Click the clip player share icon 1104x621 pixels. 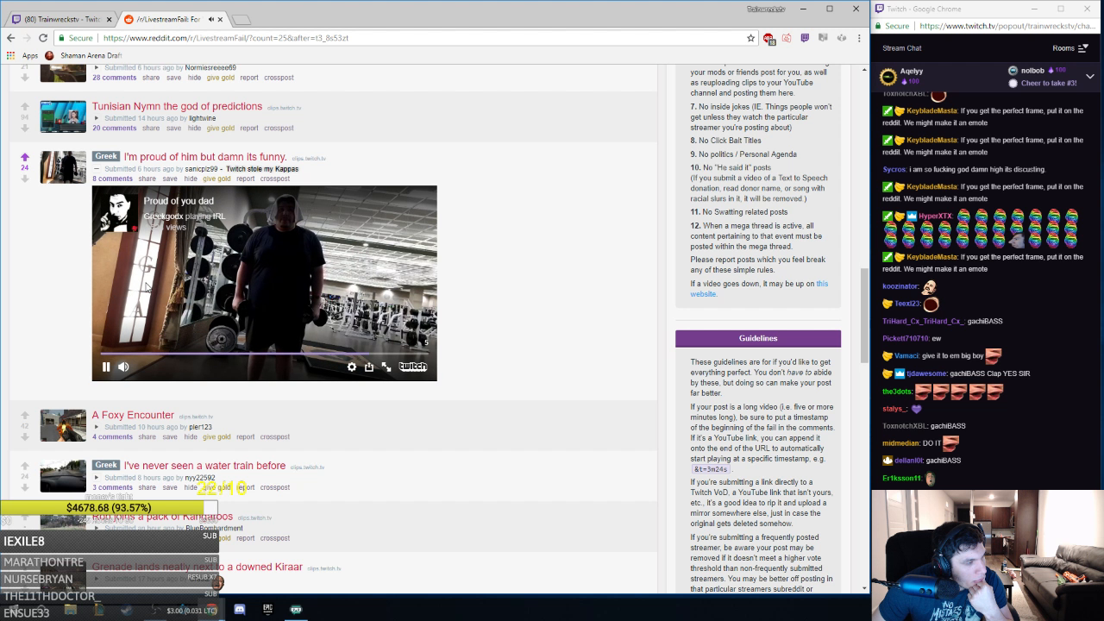[369, 367]
